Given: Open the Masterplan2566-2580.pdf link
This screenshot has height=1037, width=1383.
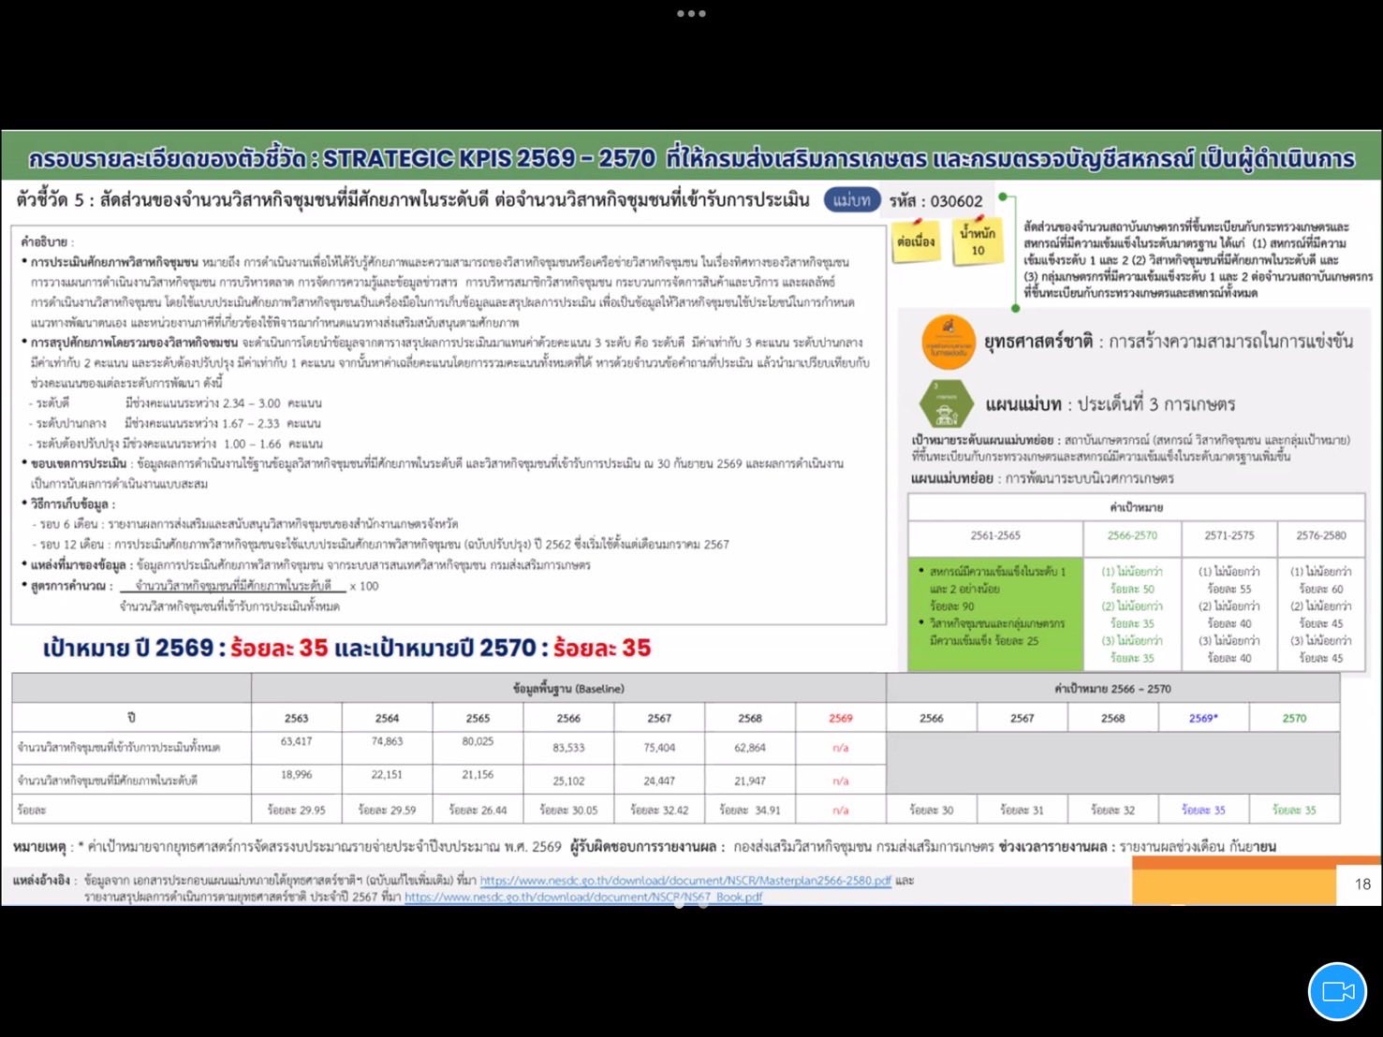Looking at the screenshot, I should 684,881.
